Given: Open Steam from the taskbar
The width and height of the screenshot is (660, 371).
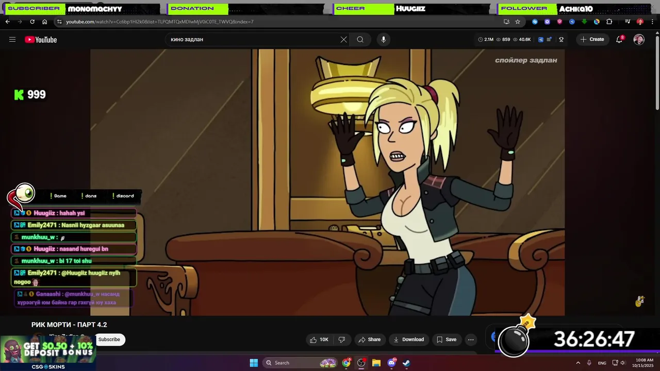Looking at the screenshot, I should tap(406, 363).
